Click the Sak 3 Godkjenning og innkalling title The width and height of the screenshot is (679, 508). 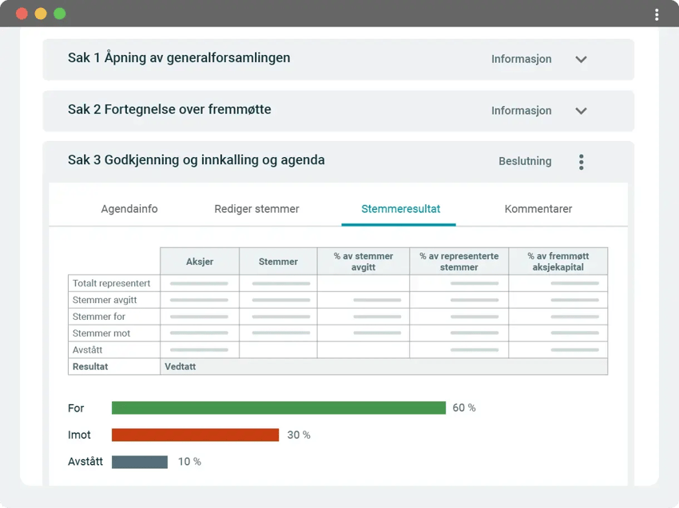(197, 160)
